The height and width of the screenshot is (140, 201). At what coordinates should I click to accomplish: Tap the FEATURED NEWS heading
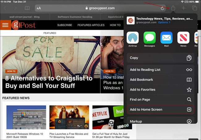tap(16, 98)
